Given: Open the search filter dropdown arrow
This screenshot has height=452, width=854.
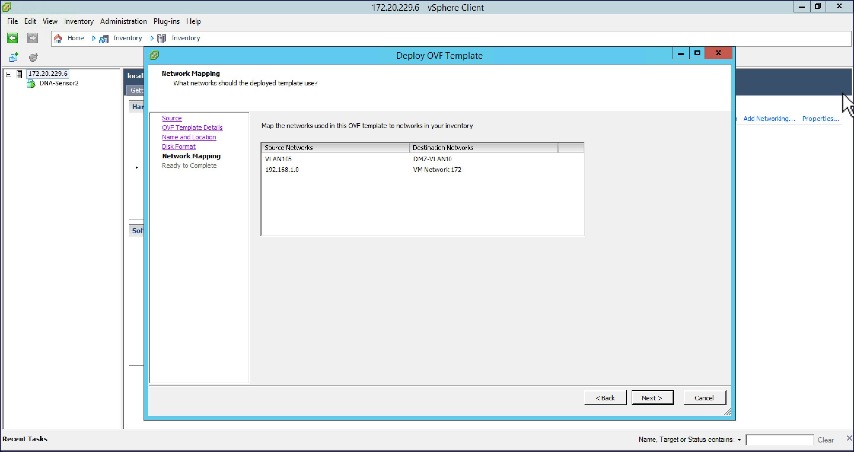Looking at the screenshot, I should click(739, 440).
